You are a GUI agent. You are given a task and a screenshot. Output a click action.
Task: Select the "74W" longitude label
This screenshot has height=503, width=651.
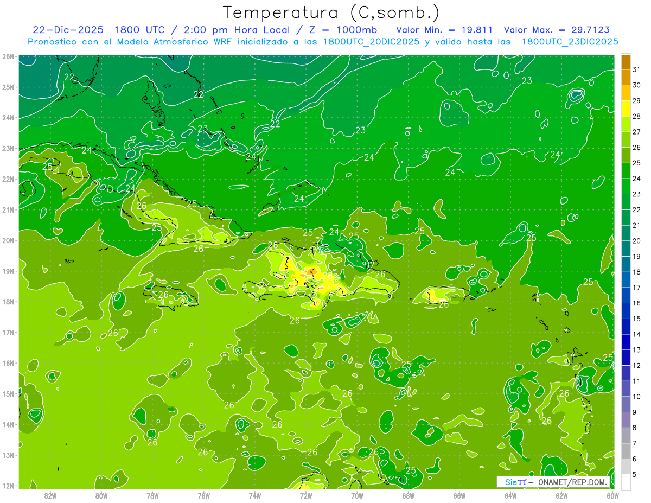255,495
